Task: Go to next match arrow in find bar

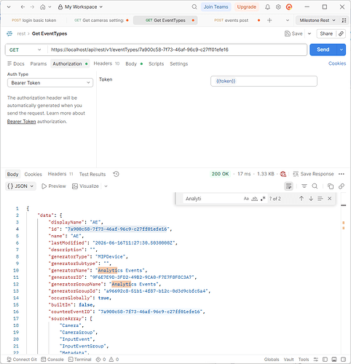Action: [x=311, y=199]
